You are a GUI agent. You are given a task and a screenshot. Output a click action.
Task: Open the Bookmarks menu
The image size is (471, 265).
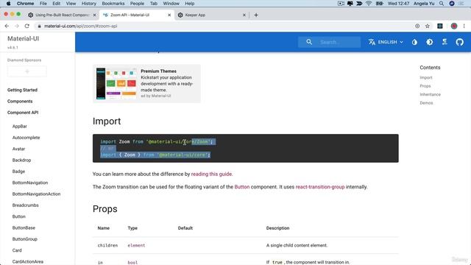(x=113, y=4)
